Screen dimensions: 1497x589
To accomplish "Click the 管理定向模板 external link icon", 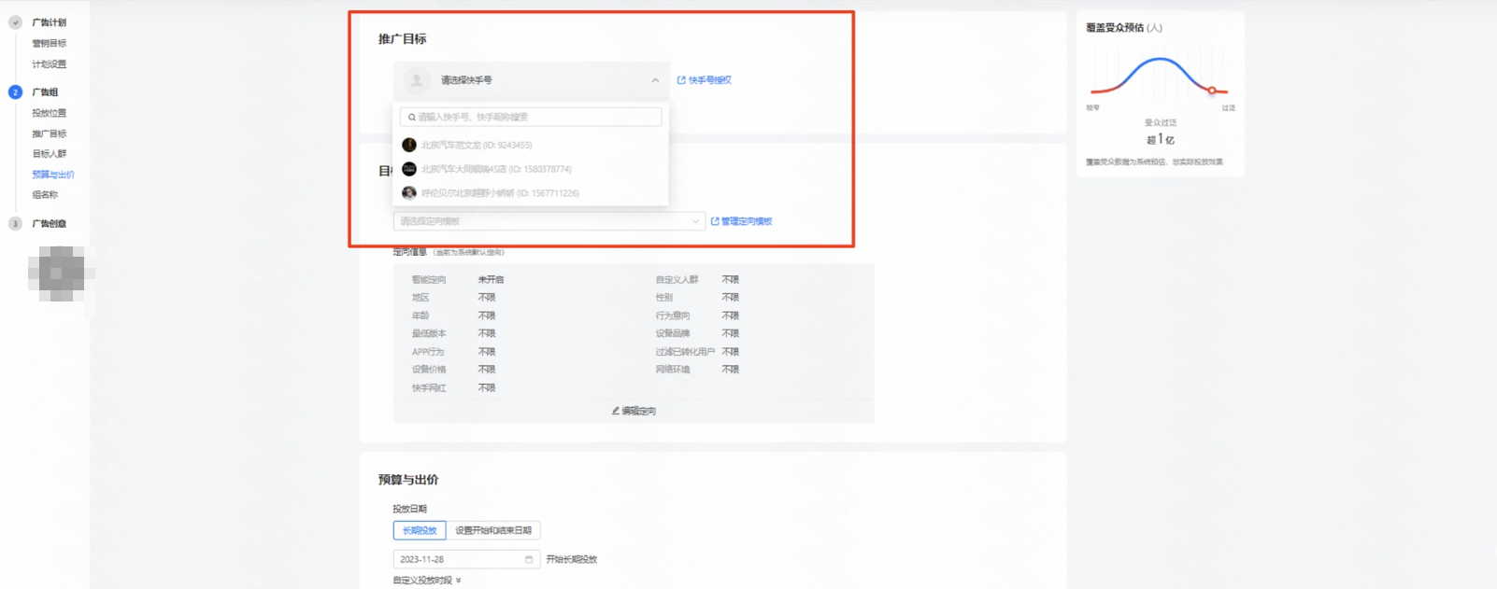I will [x=715, y=221].
